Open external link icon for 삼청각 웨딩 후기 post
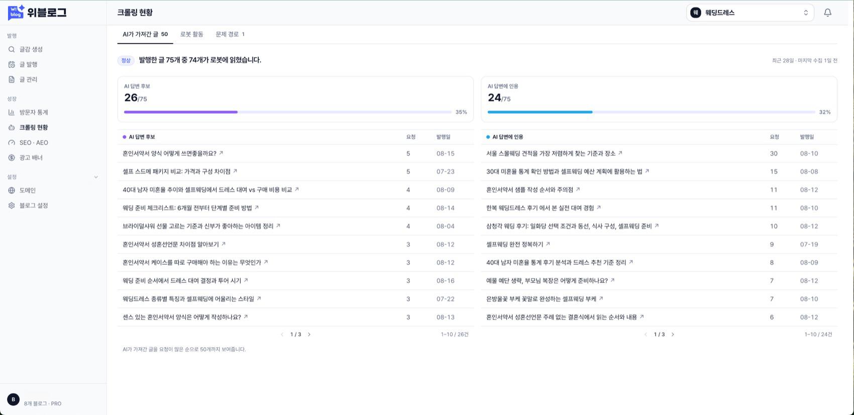Screen dimensions: 854x415 pos(657,226)
